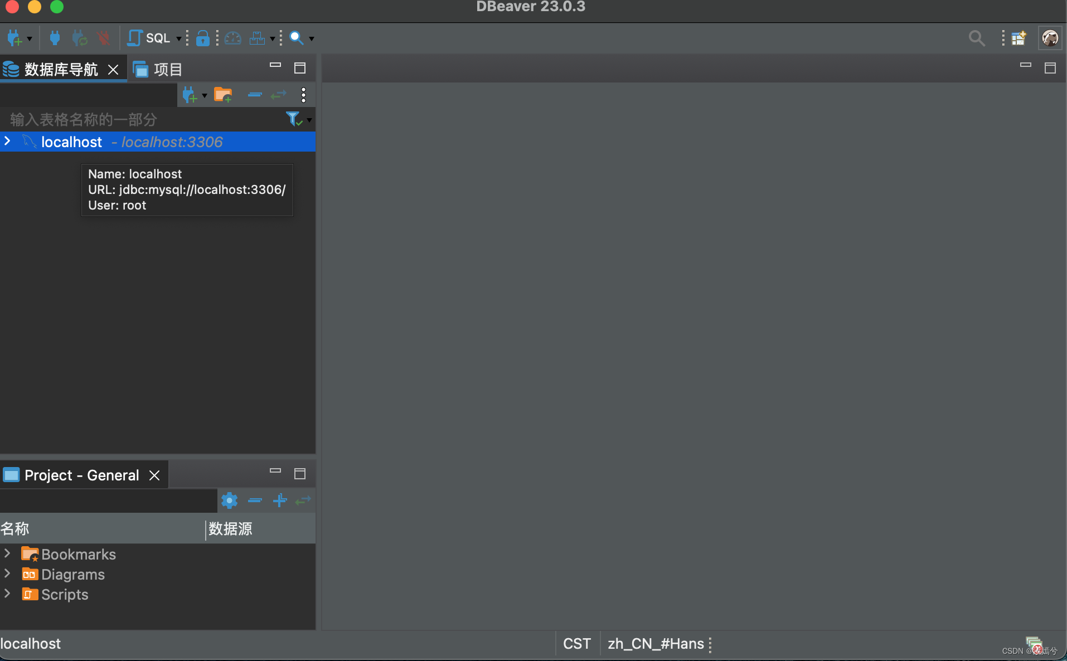Screen dimensions: 1067x661
Task: Click the 数据源 column header
Action: pyautogui.click(x=261, y=528)
